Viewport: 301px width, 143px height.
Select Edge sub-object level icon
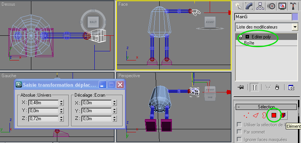coord(256,115)
